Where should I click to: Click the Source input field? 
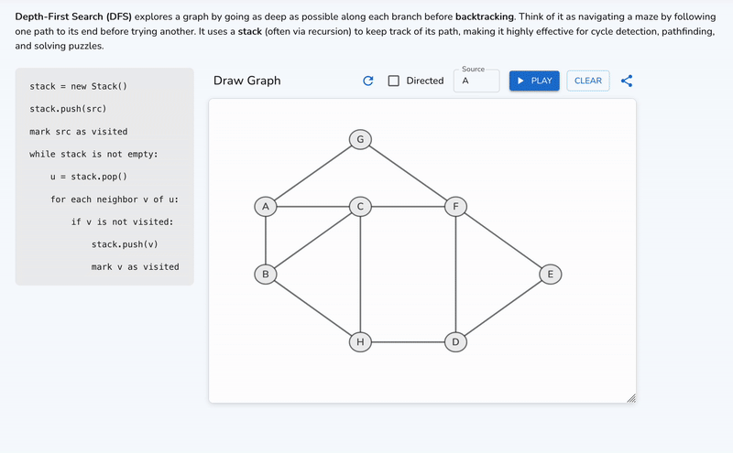point(476,81)
